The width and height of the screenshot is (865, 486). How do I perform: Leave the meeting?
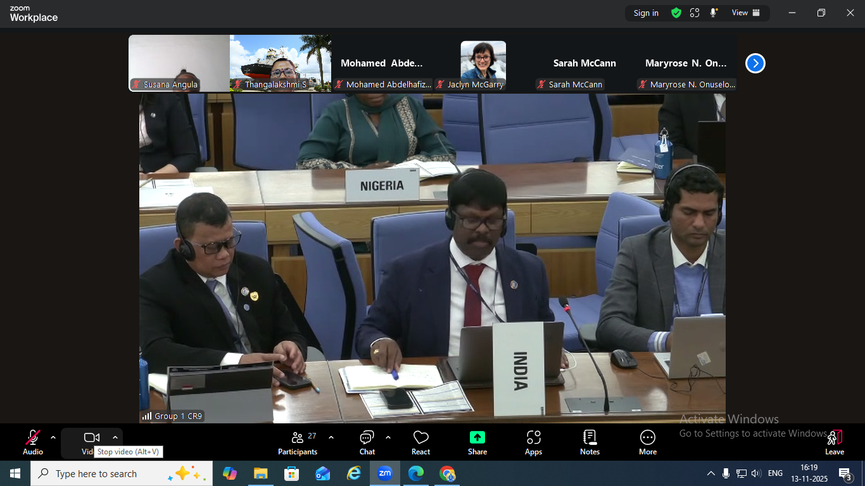[834, 442]
